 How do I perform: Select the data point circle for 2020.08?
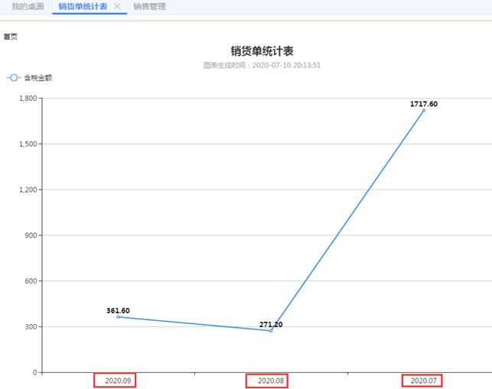click(271, 330)
